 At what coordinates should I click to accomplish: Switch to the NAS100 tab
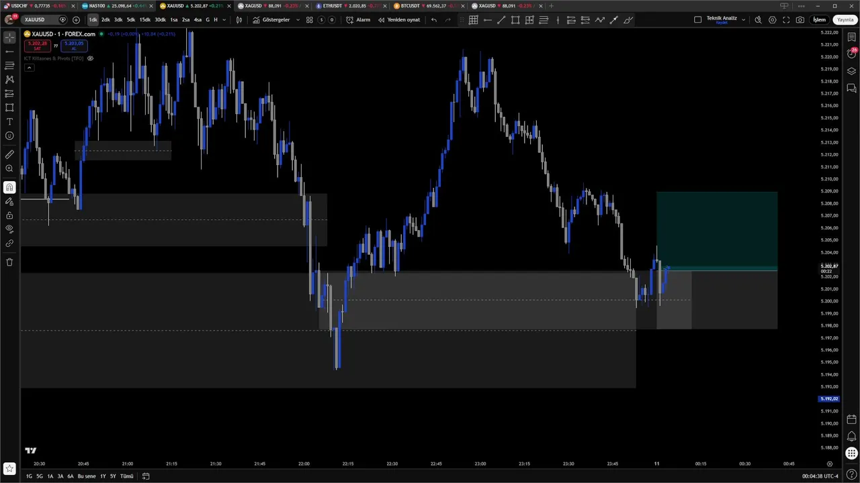click(116, 6)
